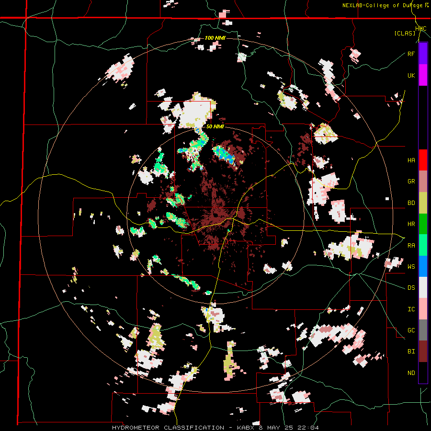
Task: Click the NEXLAB-College of DuPage credit text
Action: click(x=383, y=5)
